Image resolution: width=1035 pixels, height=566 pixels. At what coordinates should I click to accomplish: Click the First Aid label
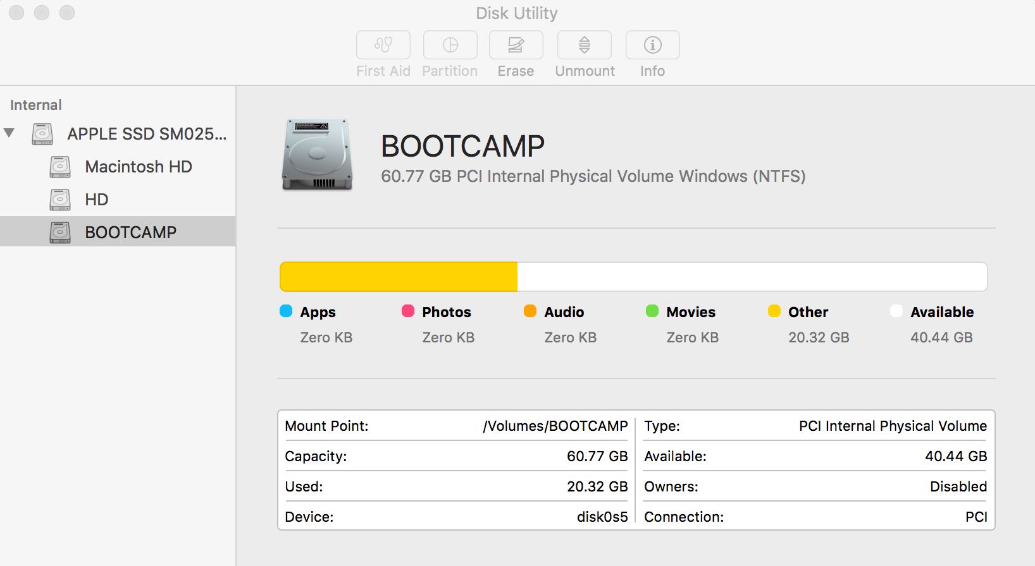383,71
